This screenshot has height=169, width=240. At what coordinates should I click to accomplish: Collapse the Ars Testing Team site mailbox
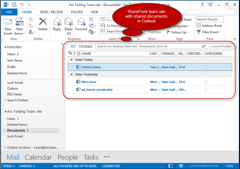pyautogui.click(x=5, y=111)
